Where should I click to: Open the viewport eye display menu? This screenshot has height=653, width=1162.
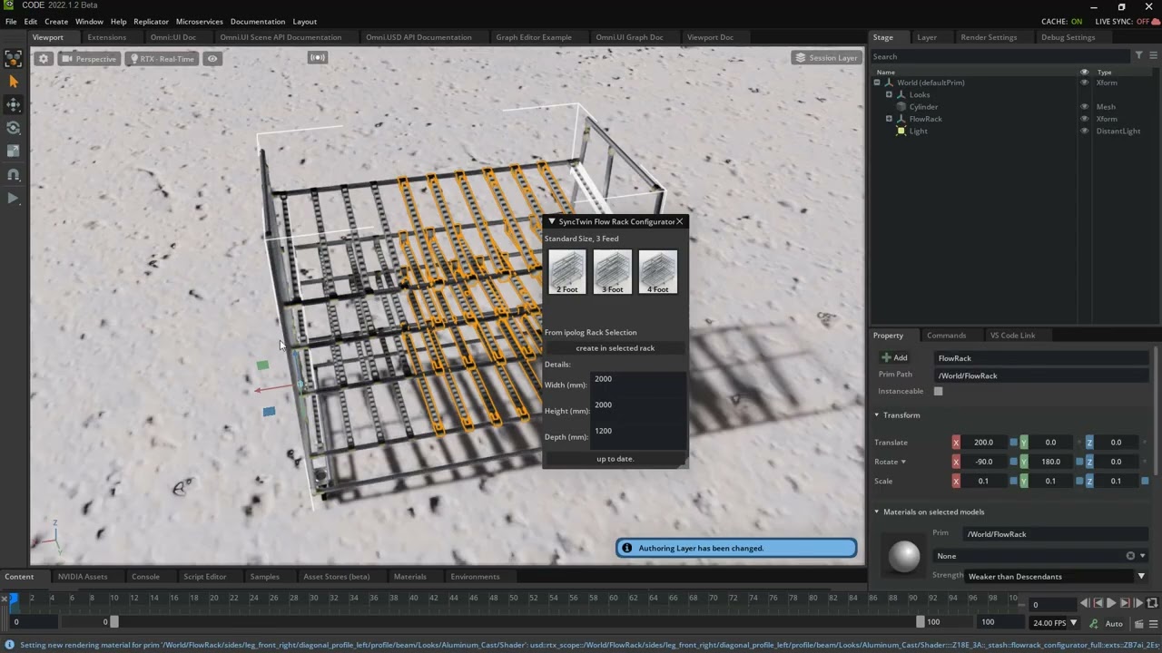pos(212,58)
